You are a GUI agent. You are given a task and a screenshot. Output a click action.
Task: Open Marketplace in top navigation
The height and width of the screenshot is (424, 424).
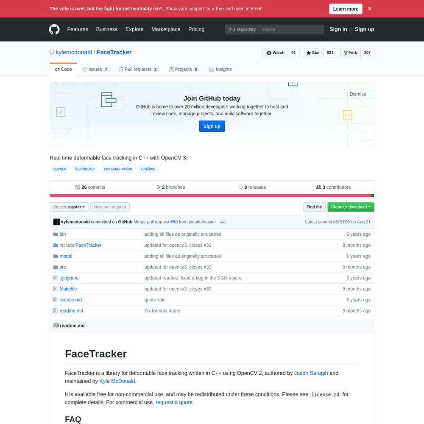point(166,29)
